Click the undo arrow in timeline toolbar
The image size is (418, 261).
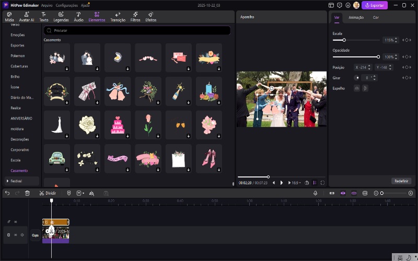pos(7,193)
